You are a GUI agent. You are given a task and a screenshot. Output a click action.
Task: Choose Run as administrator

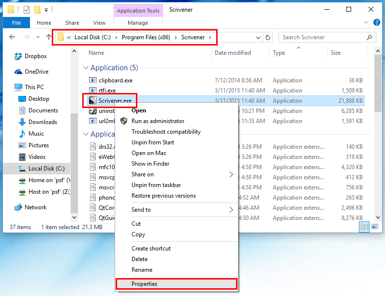pyautogui.click(x=158, y=121)
